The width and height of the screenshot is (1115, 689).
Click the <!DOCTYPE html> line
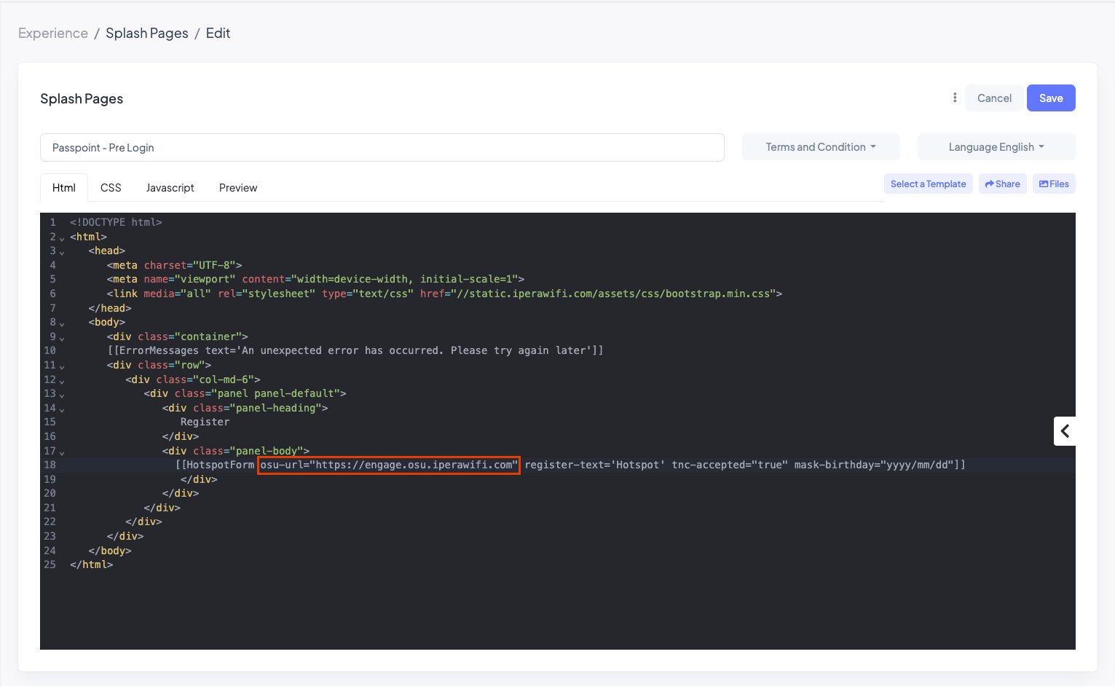click(116, 222)
